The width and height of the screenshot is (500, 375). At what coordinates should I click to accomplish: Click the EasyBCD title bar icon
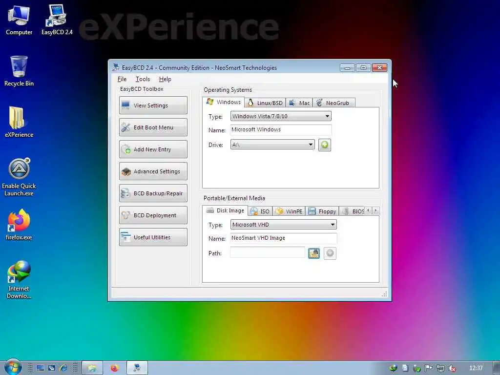[x=116, y=67]
